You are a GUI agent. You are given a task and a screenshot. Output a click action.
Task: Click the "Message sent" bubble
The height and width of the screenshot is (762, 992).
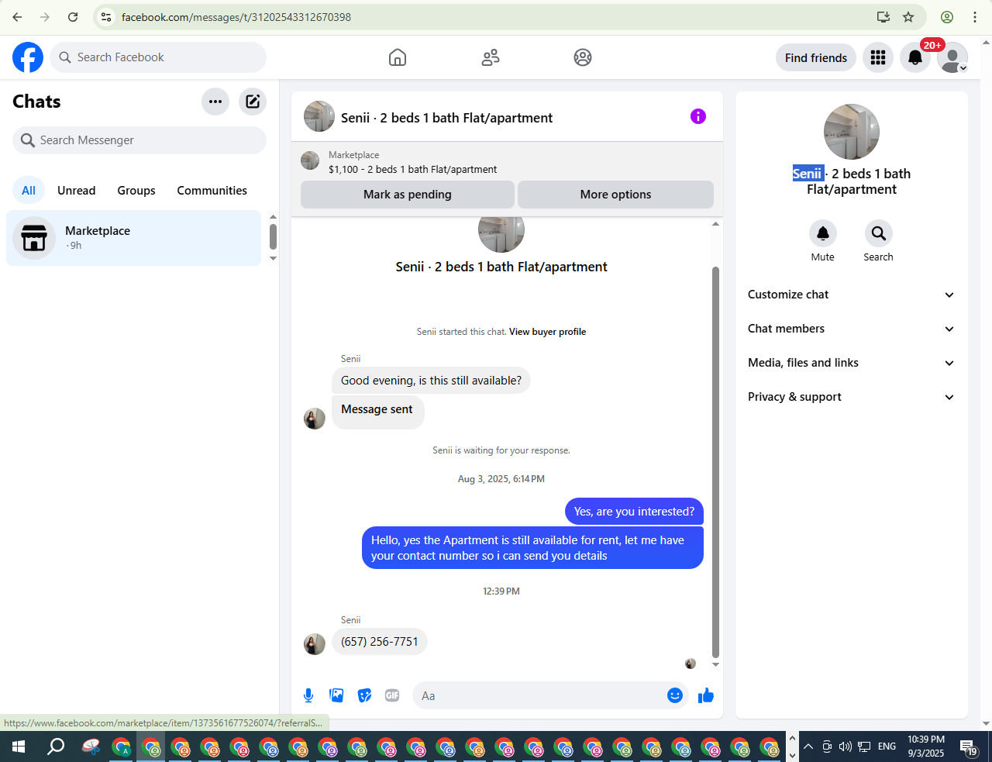pos(378,412)
